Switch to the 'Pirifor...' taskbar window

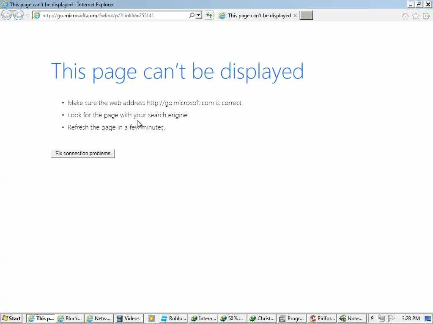click(322, 319)
